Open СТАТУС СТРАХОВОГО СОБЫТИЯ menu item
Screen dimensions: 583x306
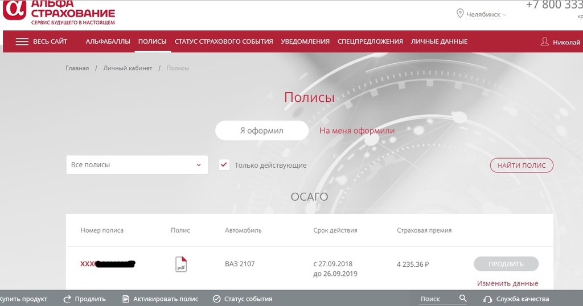click(x=224, y=42)
